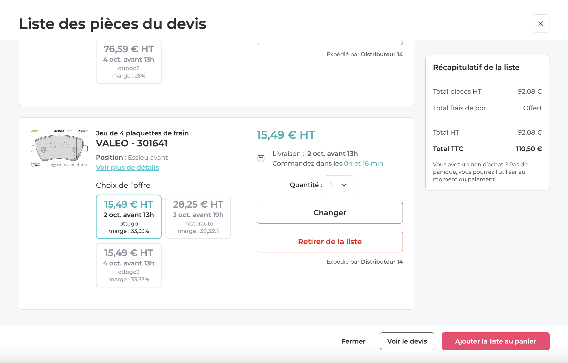The width and height of the screenshot is (568, 363).
Task: Click the top Distributeur 14 shipper label
Action: (x=382, y=54)
